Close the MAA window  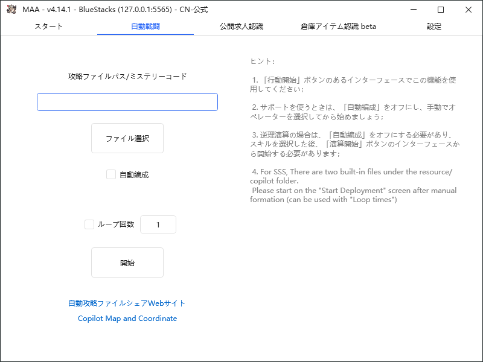click(x=469, y=10)
